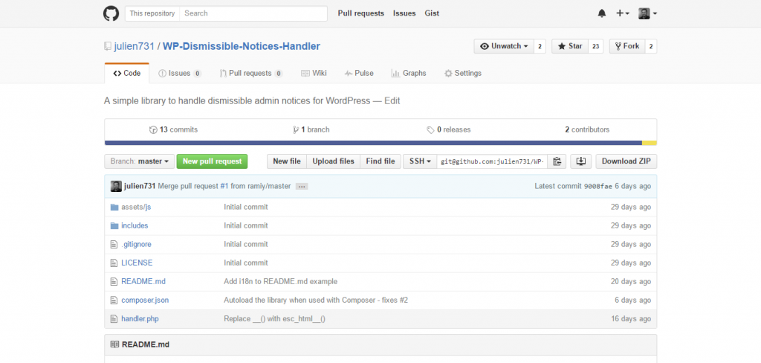This screenshot has width=761, height=363.
Task: Select the git clone URL field
Action: pyautogui.click(x=492, y=161)
